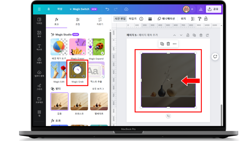Image resolution: width=250 pixels, height=141 pixels.
Task: Open image info icon
Action: point(141,19)
